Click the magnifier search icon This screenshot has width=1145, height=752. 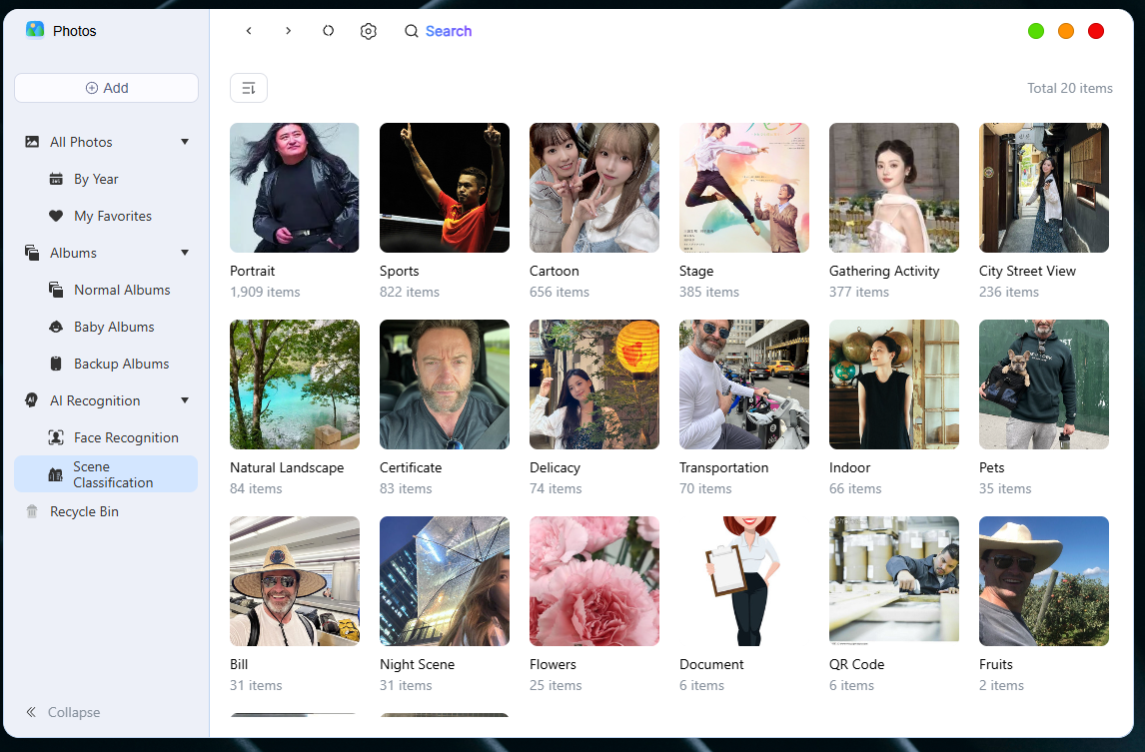(412, 31)
